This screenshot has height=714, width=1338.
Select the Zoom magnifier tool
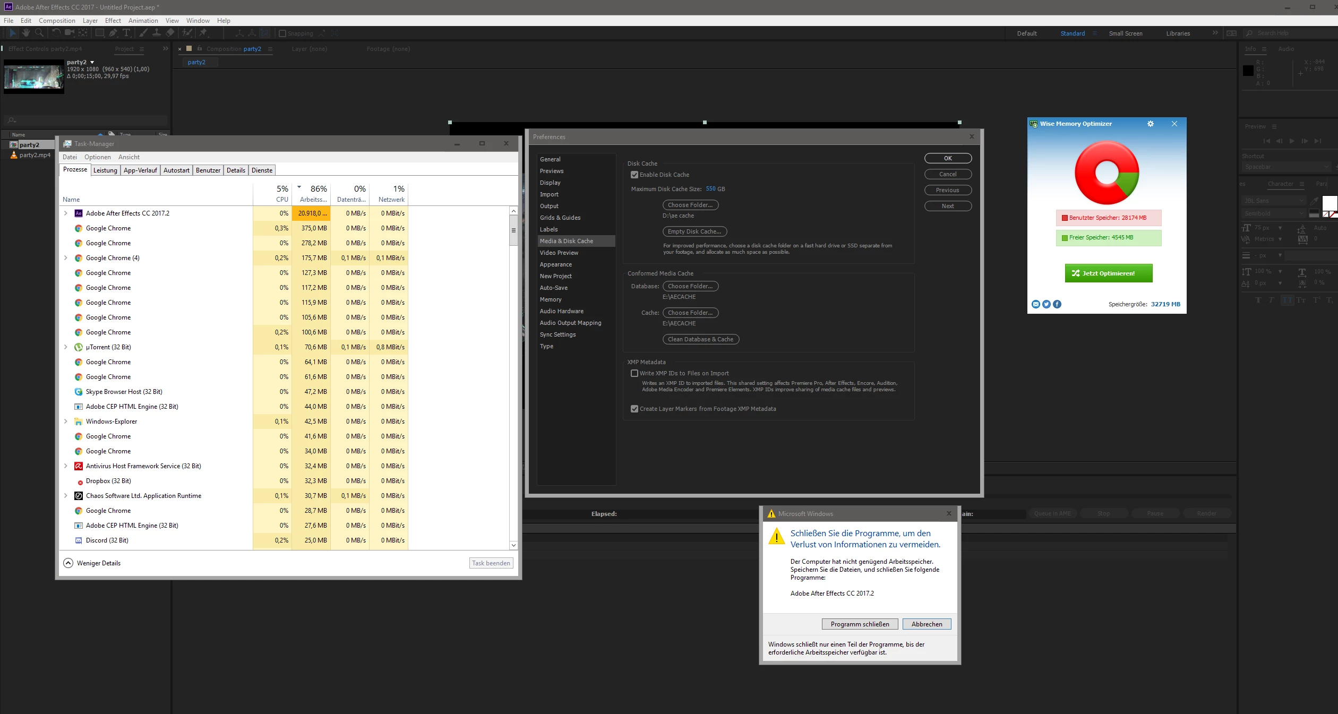pyautogui.click(x=39, y=33)
